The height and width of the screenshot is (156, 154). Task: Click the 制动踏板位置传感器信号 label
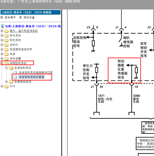coord(122,69)
